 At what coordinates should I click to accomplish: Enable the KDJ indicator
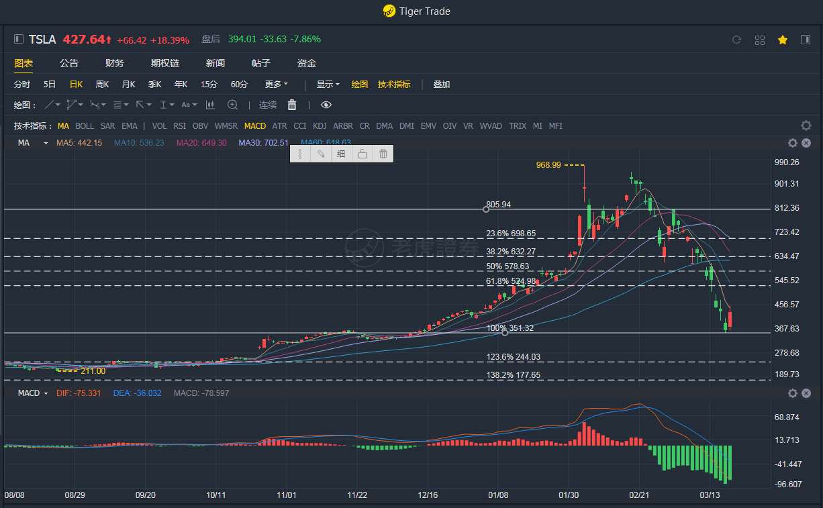320,126
